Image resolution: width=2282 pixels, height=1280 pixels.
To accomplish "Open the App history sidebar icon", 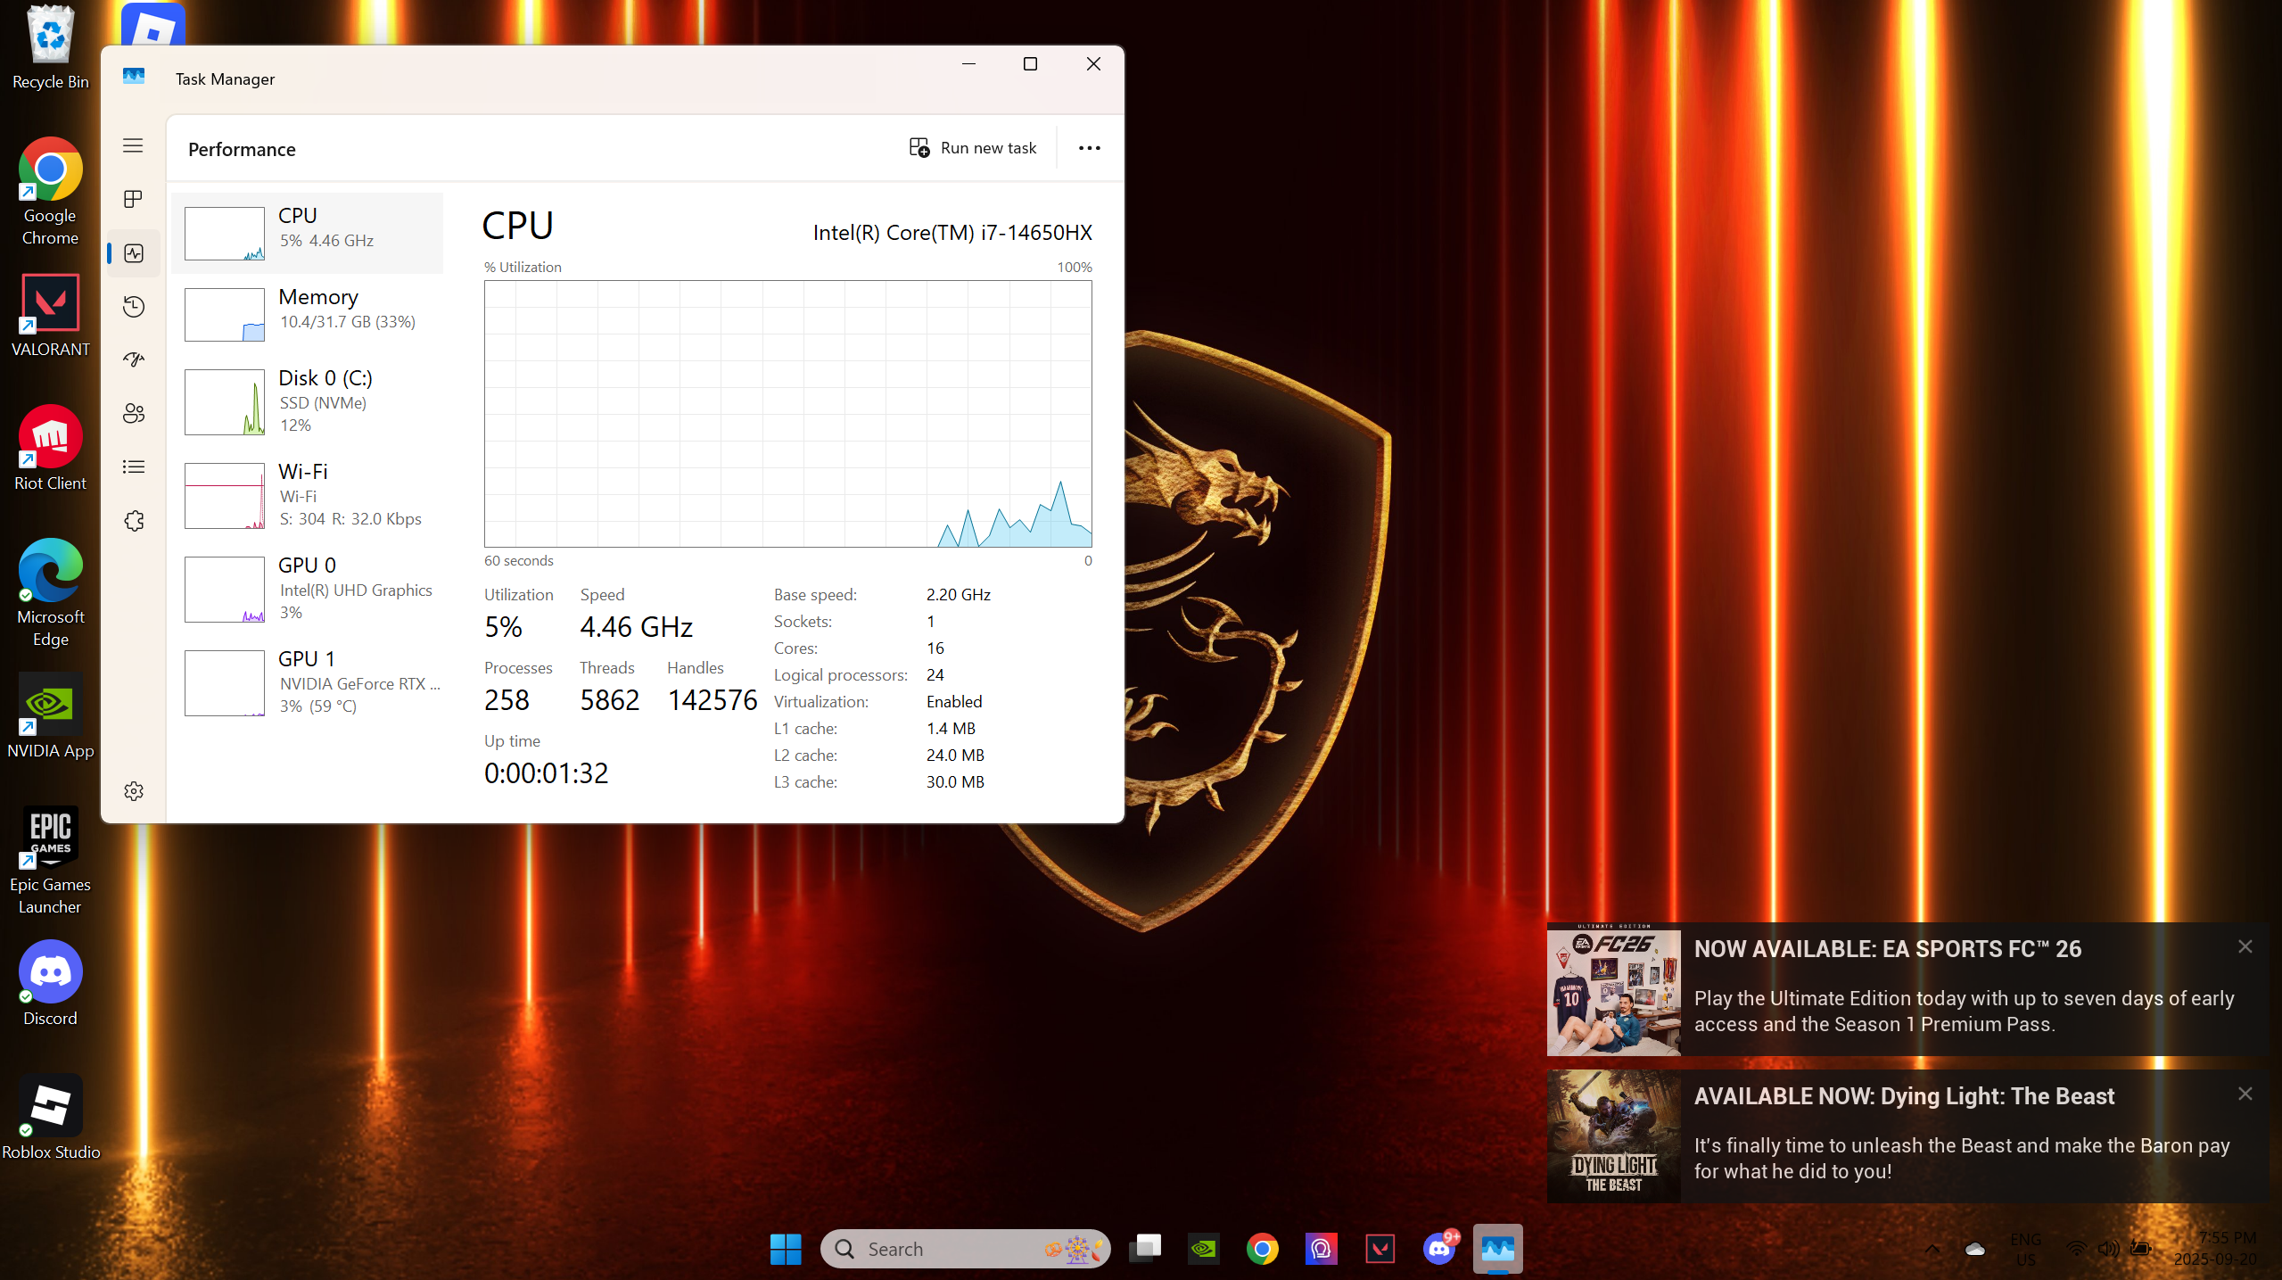I will (x=134, y=307).
